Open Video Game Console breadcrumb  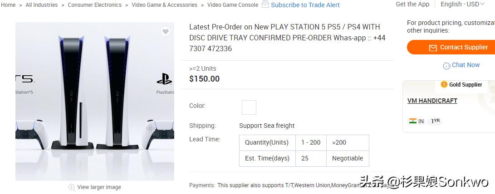233,5
